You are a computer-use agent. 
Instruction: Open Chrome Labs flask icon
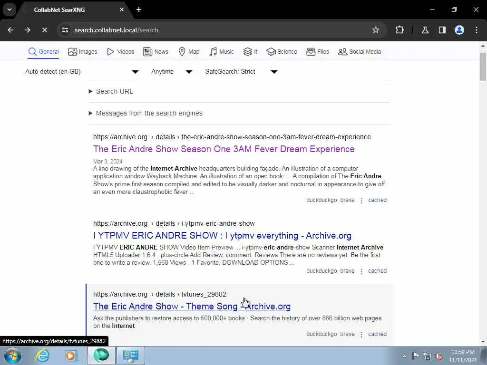(x=425, y=30)
